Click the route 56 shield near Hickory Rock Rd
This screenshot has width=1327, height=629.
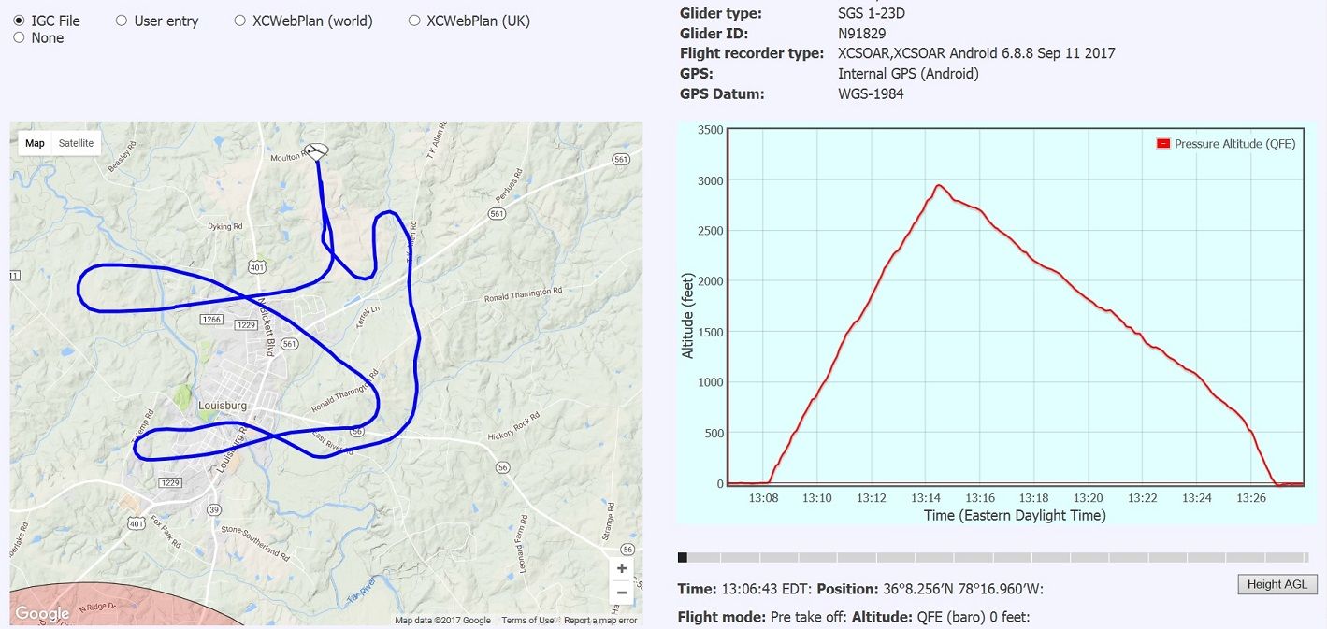pyautogui.click(x=502, y=466)
